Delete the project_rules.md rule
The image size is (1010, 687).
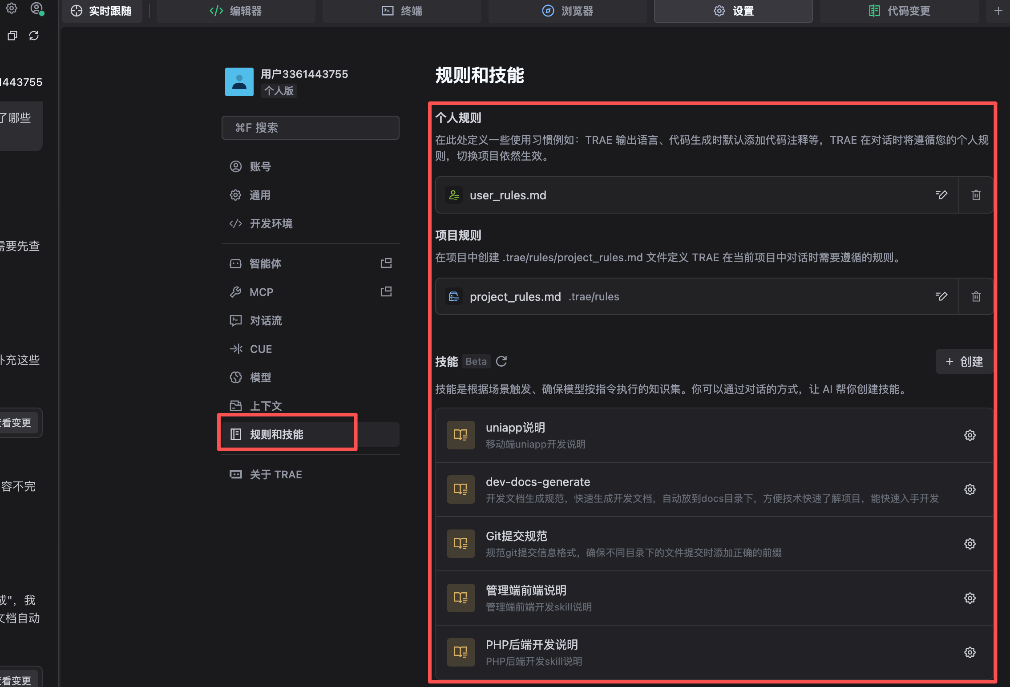(x=976, y=296)
